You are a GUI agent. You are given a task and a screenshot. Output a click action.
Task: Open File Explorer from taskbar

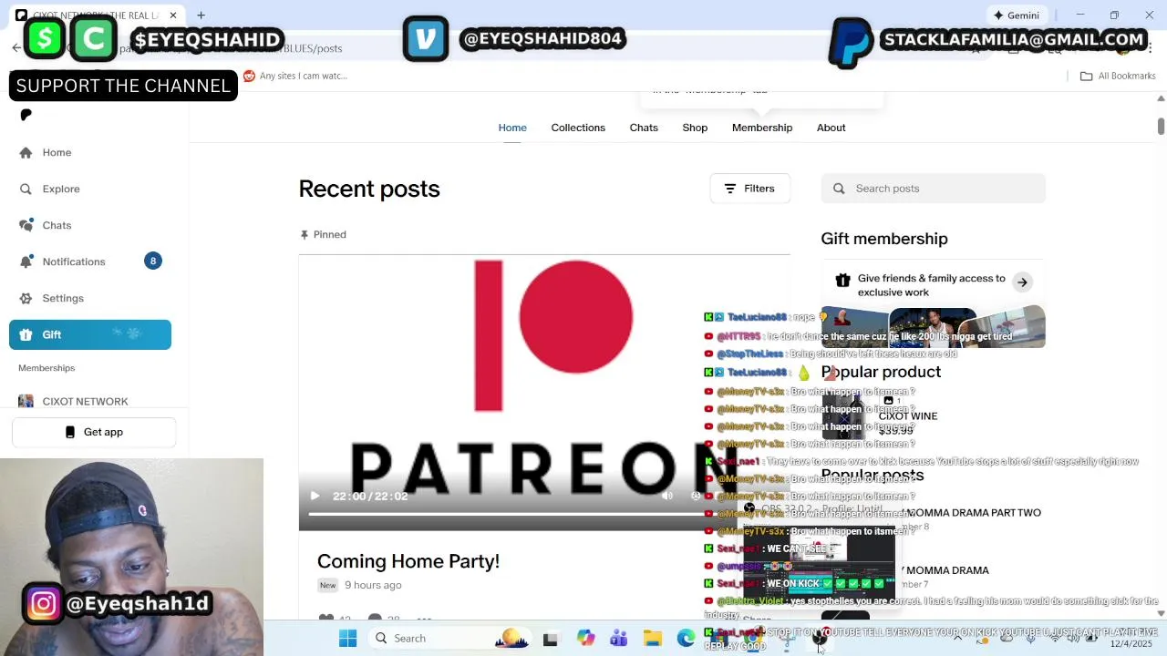coord(653,639)
